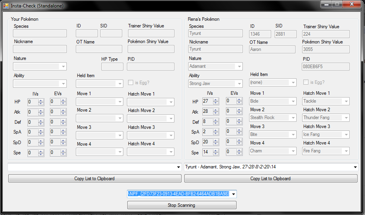
Task: Expand the NPF network adapter dropdown
Action: (234, 194)
